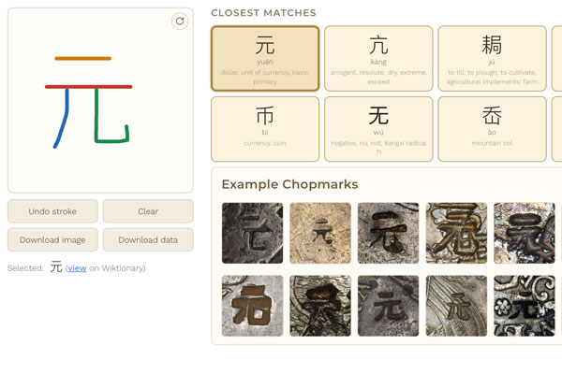This screenshot has width=562, height=374.
Task: Click the Undo stroke button
Action: tap(52, 211)
